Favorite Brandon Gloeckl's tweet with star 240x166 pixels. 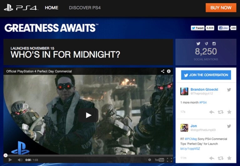click(x=229, y=112)
